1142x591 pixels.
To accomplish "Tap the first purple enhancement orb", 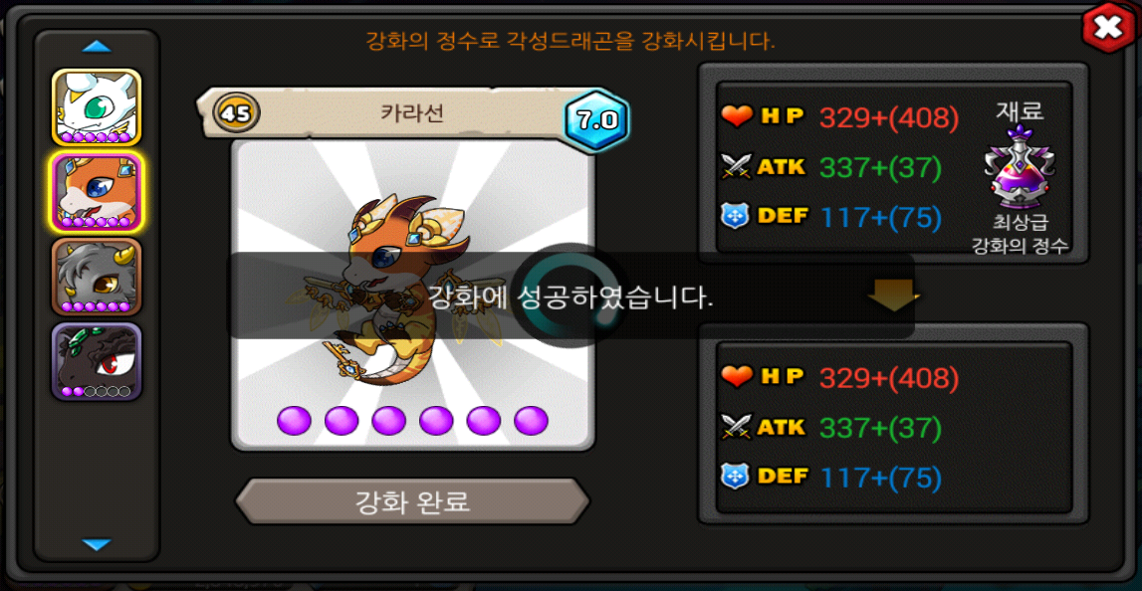I will (x=295, y=421).
